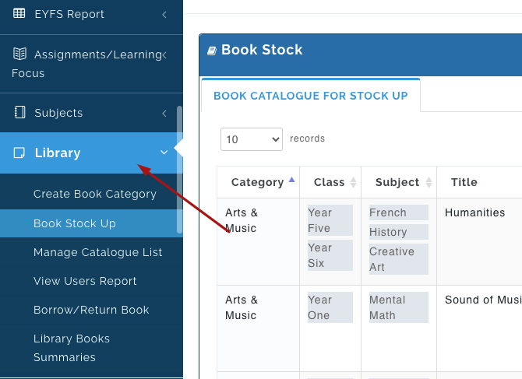Screen dimensions: 522x379
Task: Open the EYFS Report menu
Action: coord(91,14)
